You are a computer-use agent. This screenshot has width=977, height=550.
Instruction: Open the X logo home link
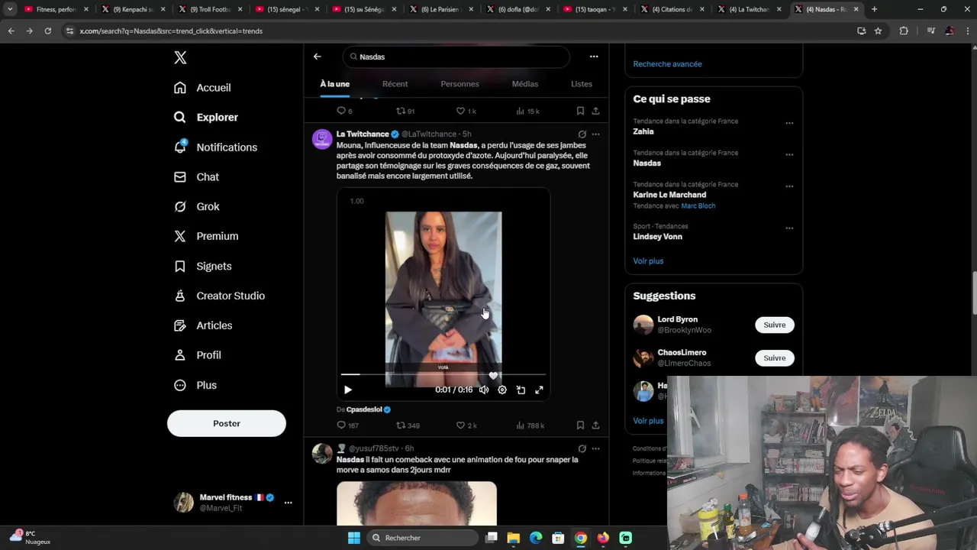[x=180, y=57]
